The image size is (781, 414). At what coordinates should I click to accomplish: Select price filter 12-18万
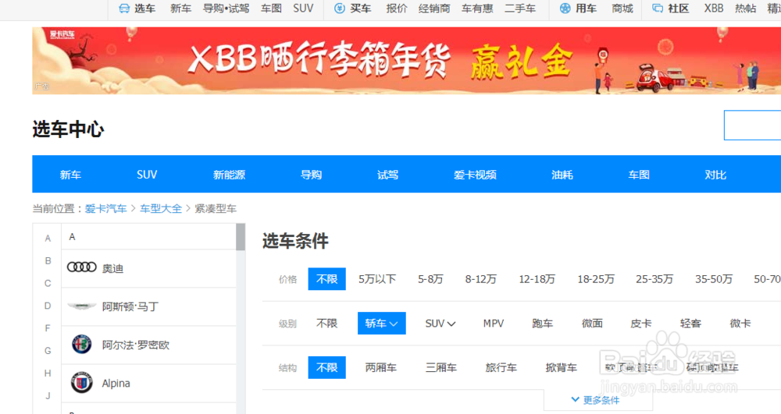point(537,279)
